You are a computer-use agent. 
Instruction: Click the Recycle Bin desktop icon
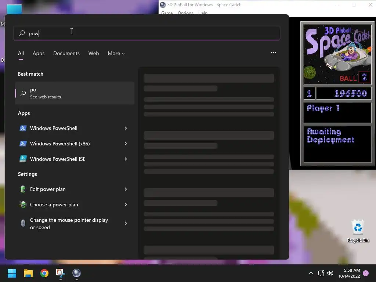click(358, 231)
